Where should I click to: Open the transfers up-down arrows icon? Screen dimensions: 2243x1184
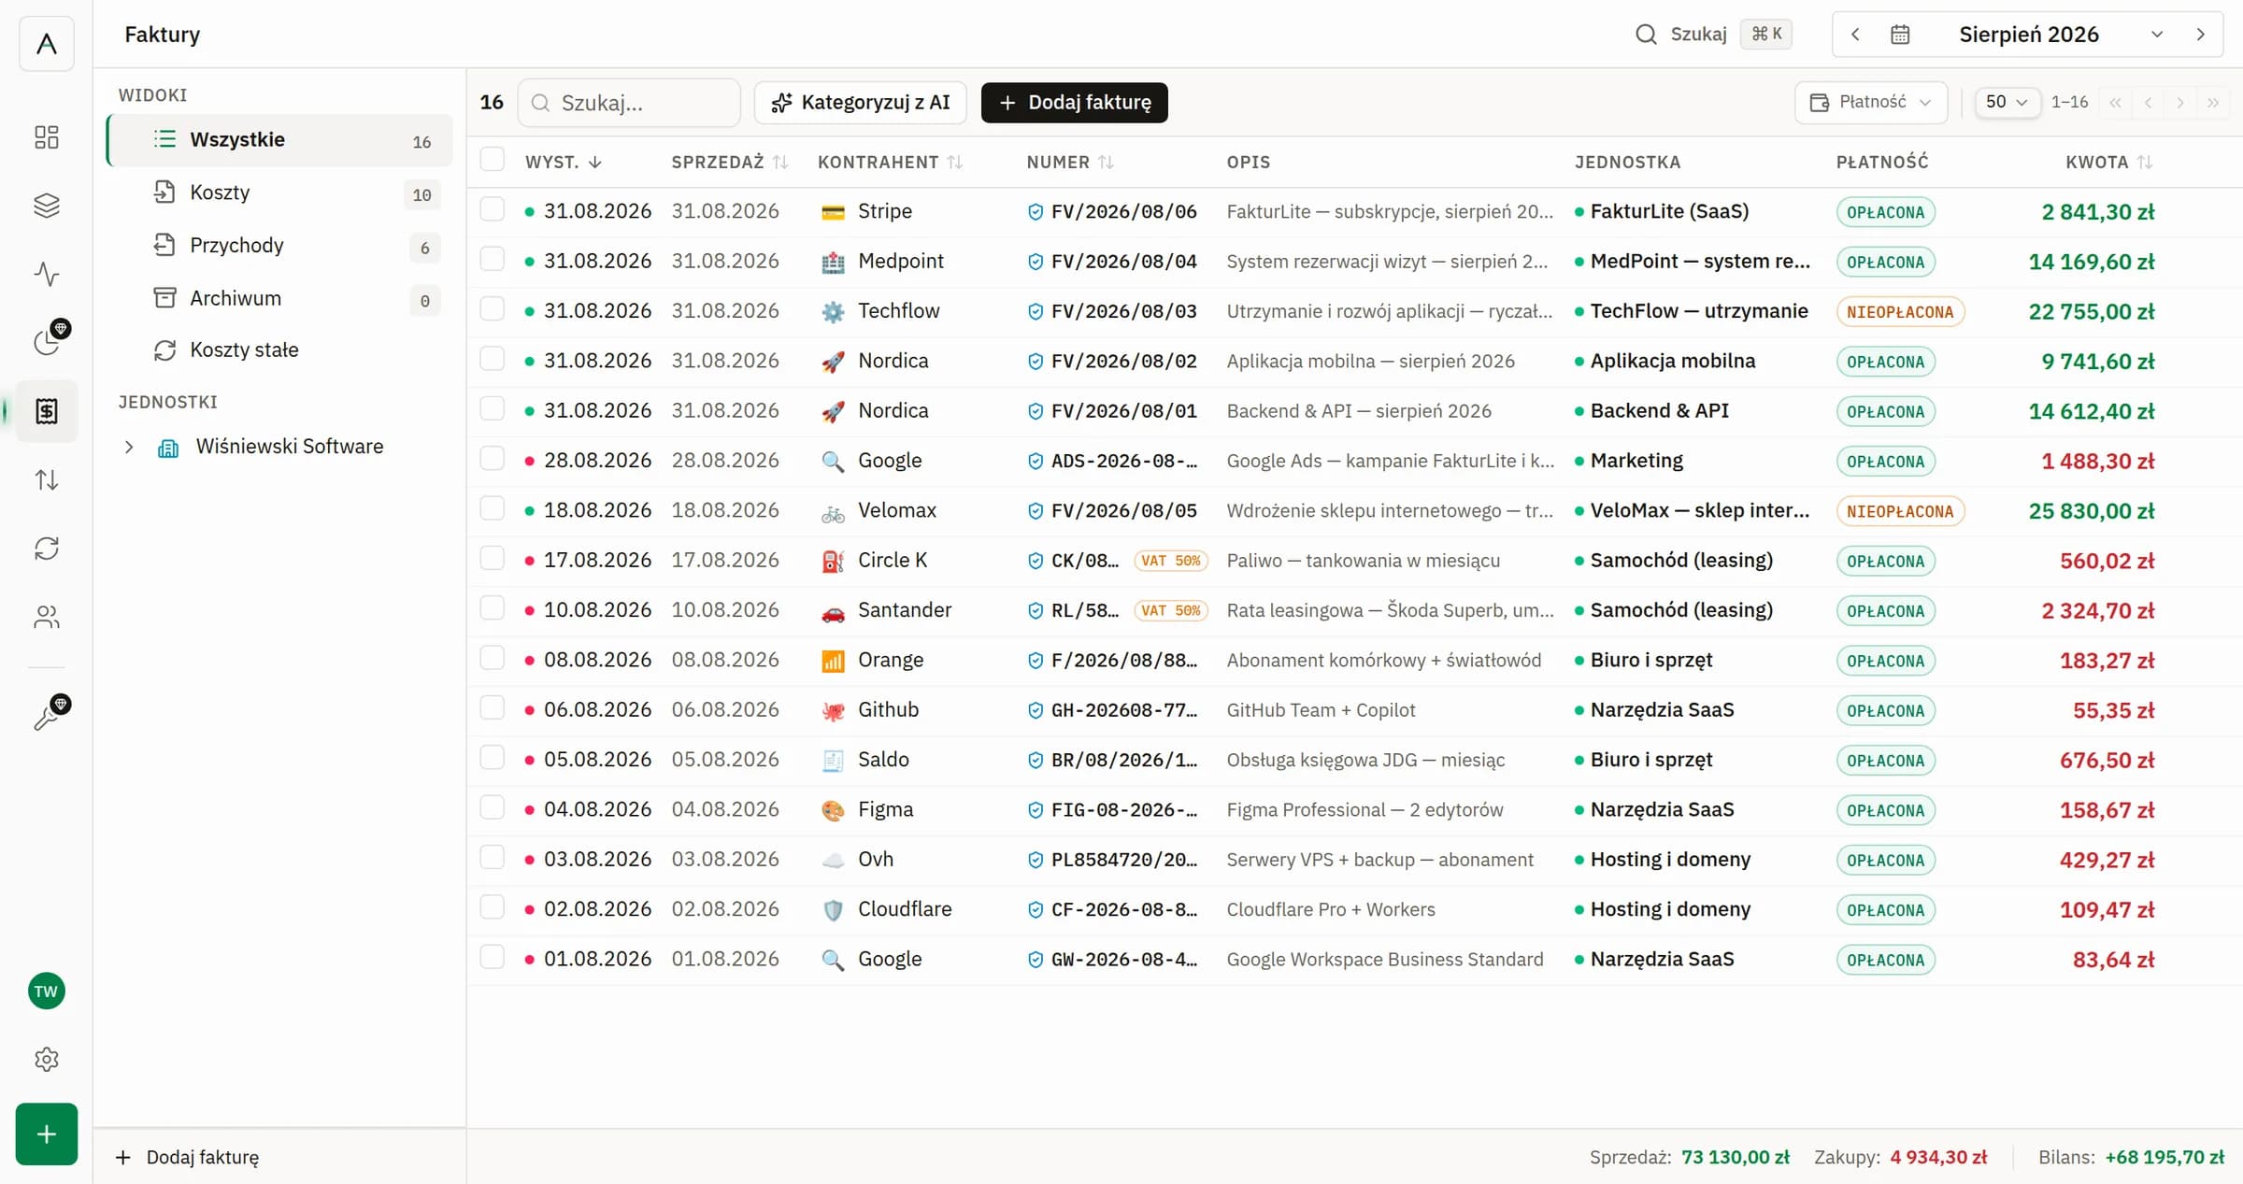tap(46, 479)
